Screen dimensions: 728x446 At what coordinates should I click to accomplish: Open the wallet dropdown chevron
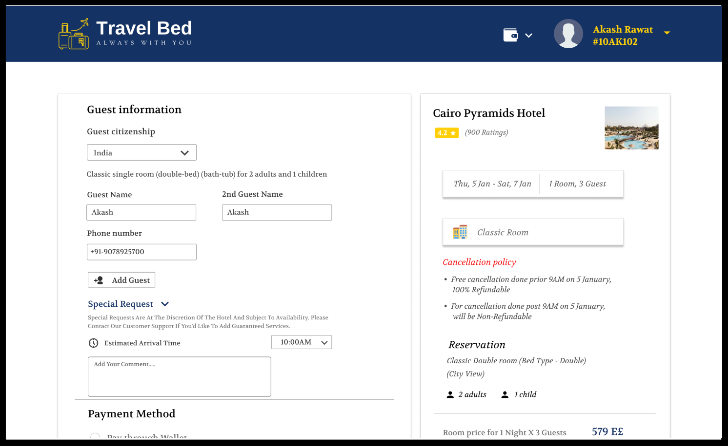528,36
